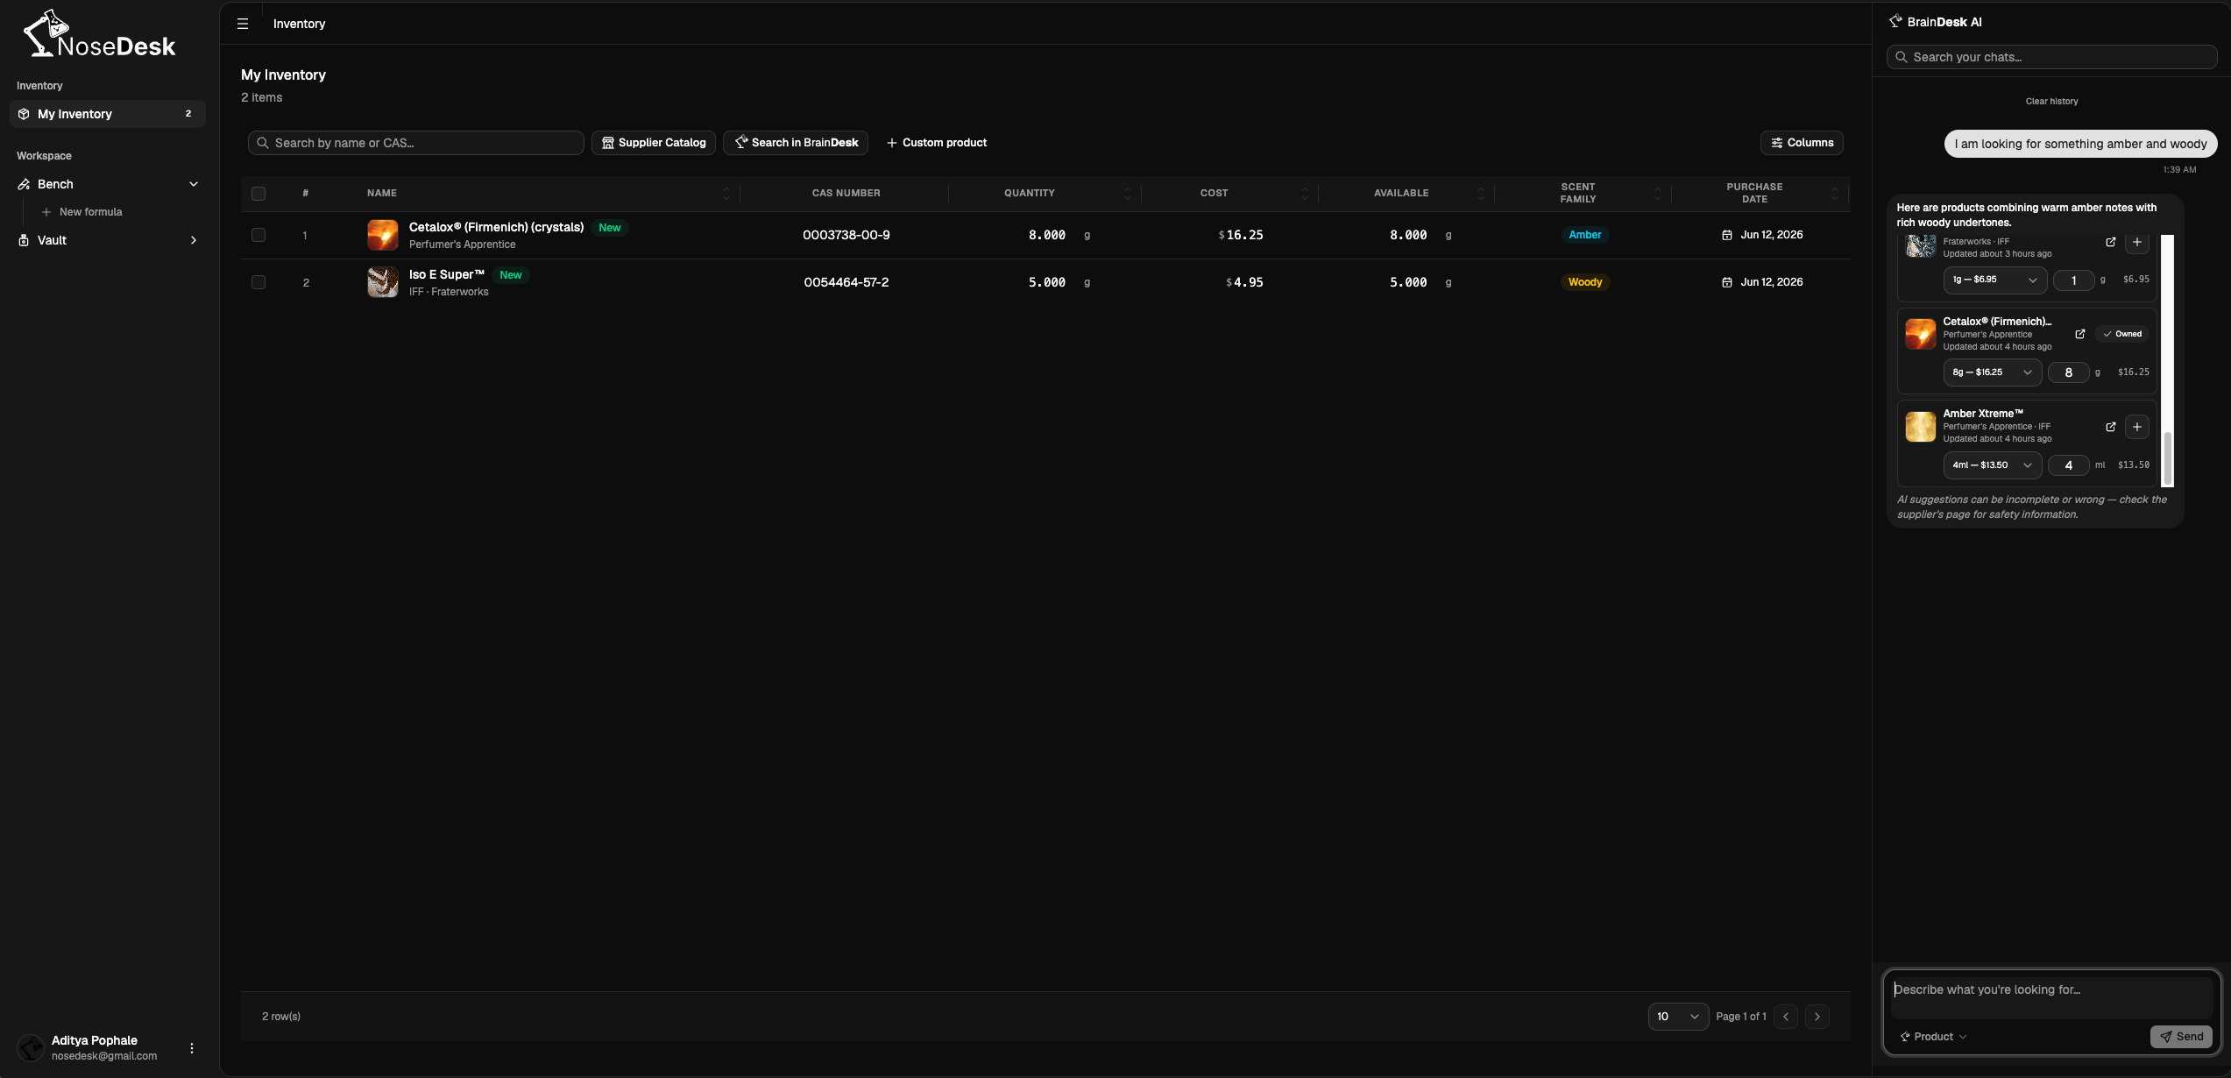Image resolution: width=2231 pixels, height=1078 pixels.
Task: Click the chat results scrollbar thumb
Action: pyautogui.click(x=2168, y=458)
